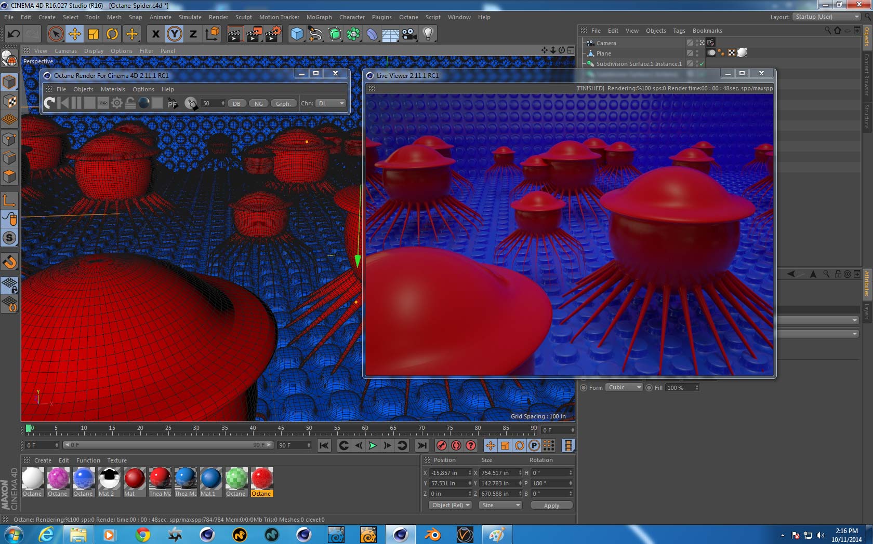Screen dimensions: 873x544
Task: Toggle Y axis lock
Action: 175,34
